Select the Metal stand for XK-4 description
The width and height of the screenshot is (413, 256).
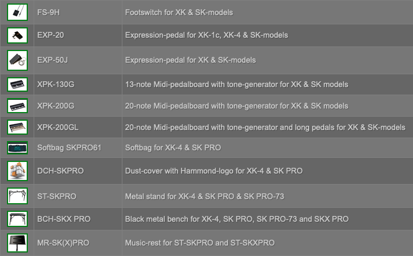pos(205,196)
